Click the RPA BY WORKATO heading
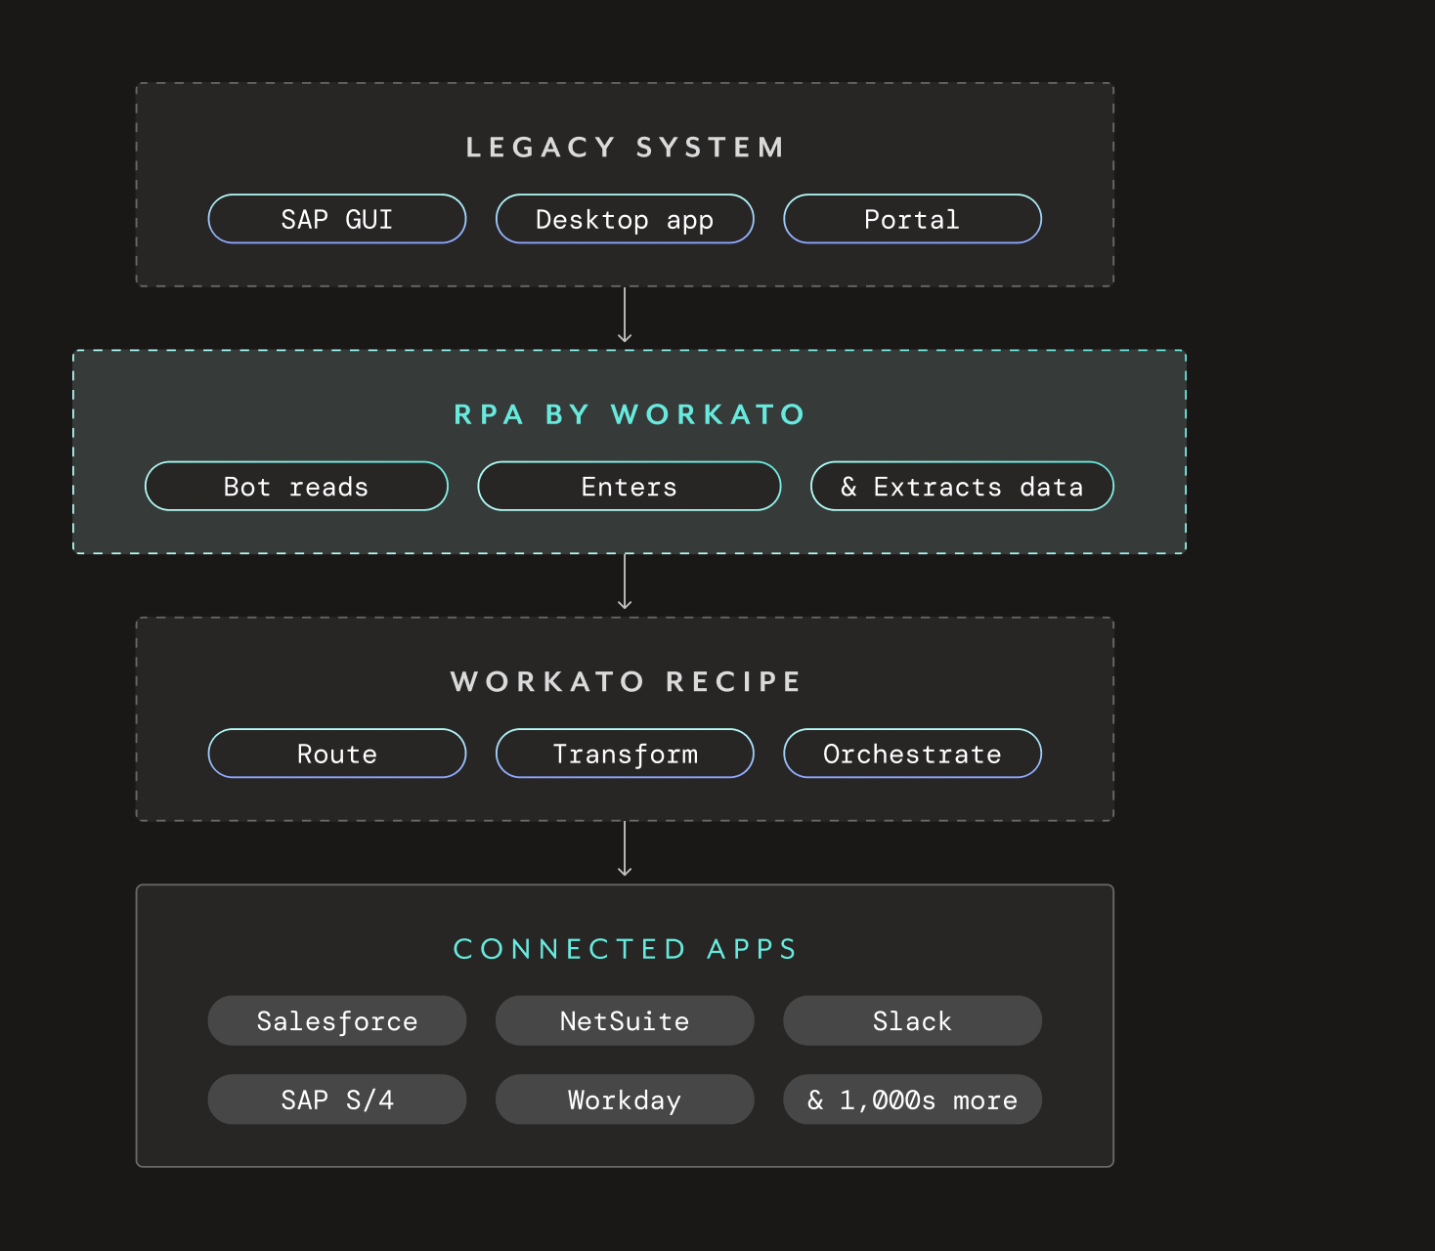This screenshot has width=1435, height=1251. (630, 414)
